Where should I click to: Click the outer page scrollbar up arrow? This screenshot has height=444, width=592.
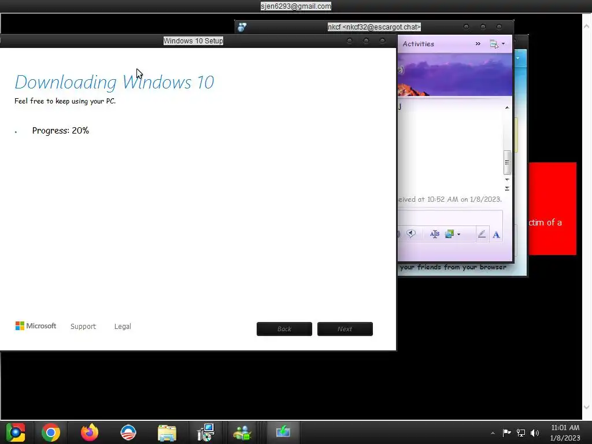(x=586, y=27)
